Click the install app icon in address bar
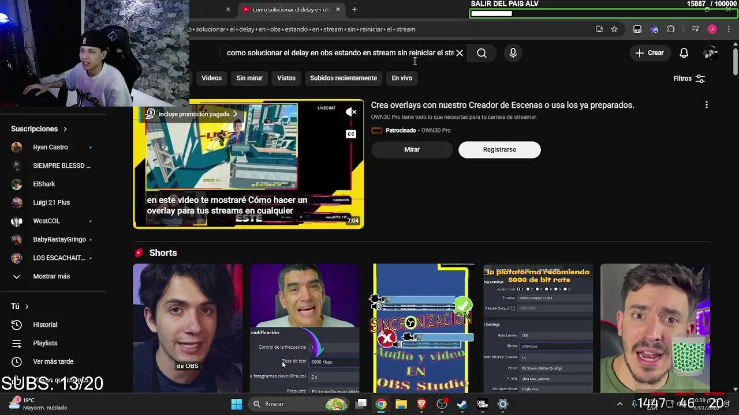 click(x=599, y=29)
